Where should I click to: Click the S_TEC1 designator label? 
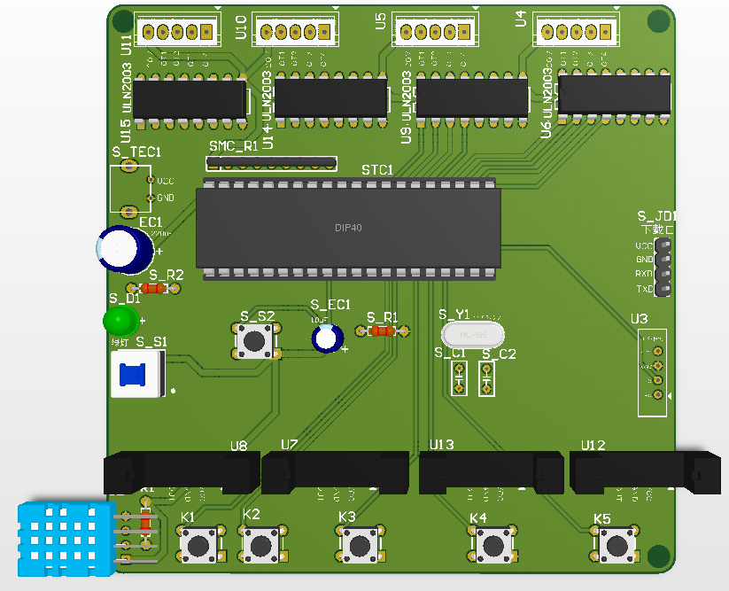click(136, 152)
